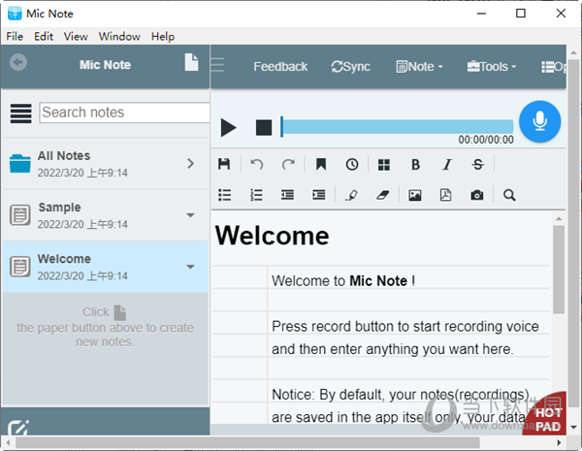Image resolution: width=582 pixels, height=451 pixels.
Task: Open the View menu
Action: (x=76, y=37)
